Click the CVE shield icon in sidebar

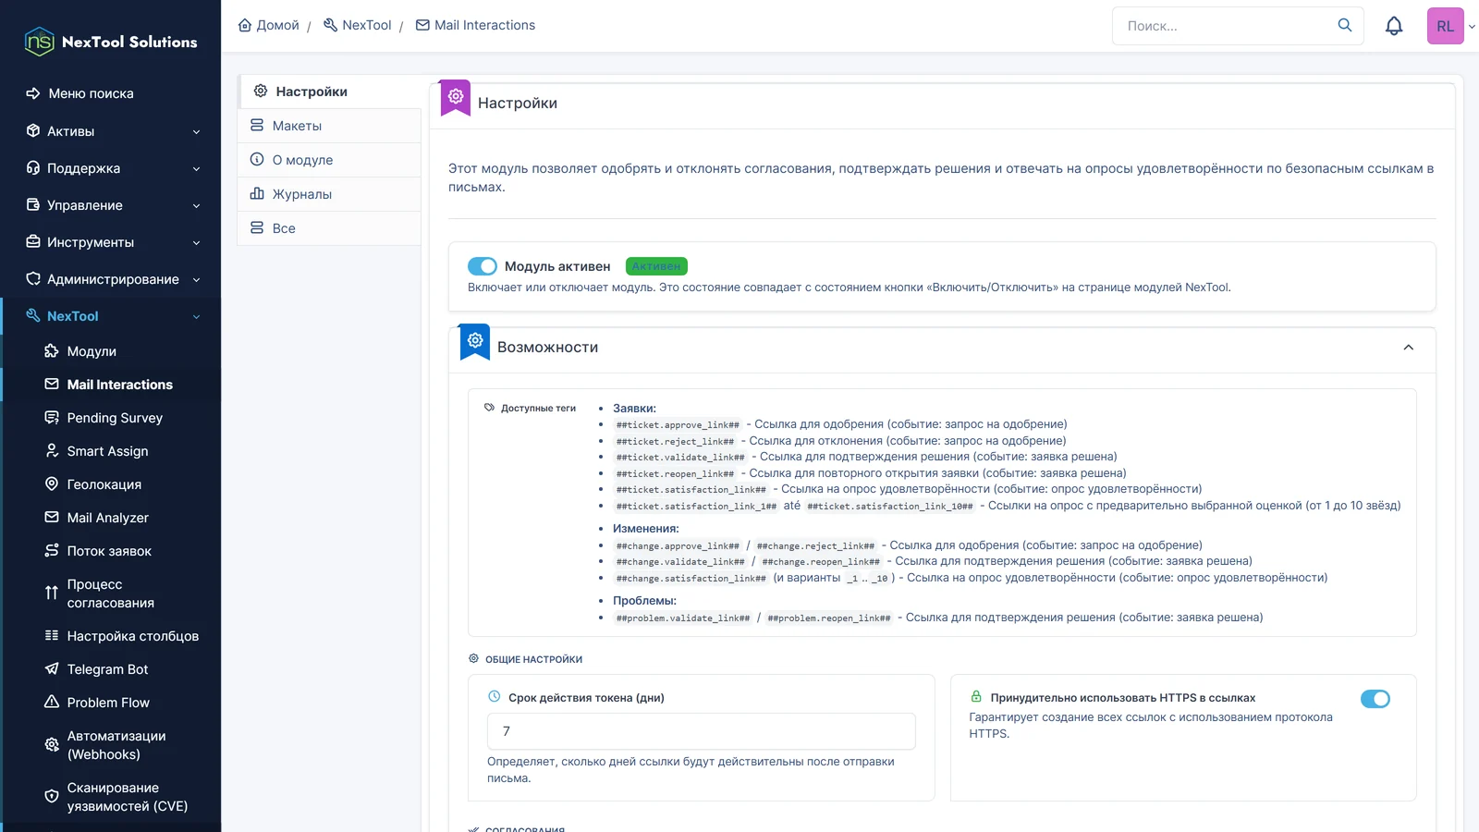tap(52, 797)
